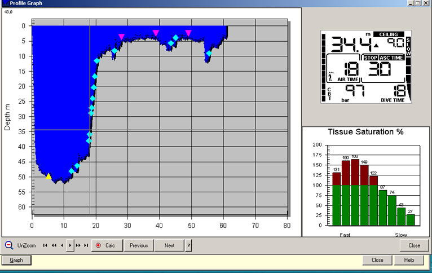Click the 34.4 depth reading on dive computer
The height and width of the screenshot is (273, 432).
pos(351,45)
